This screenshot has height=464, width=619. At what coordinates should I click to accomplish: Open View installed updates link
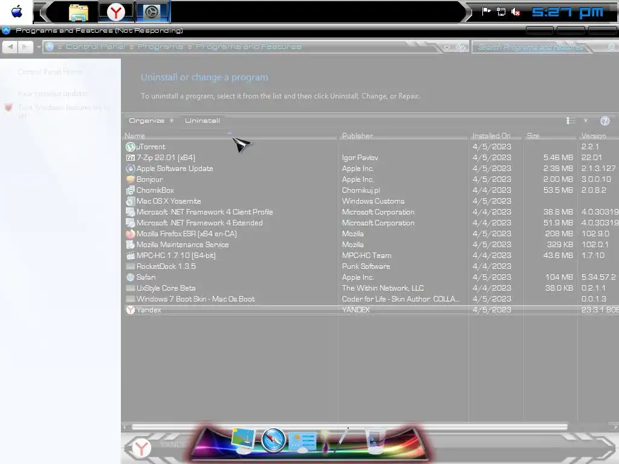pyautogui.click(x=53, y=94)
